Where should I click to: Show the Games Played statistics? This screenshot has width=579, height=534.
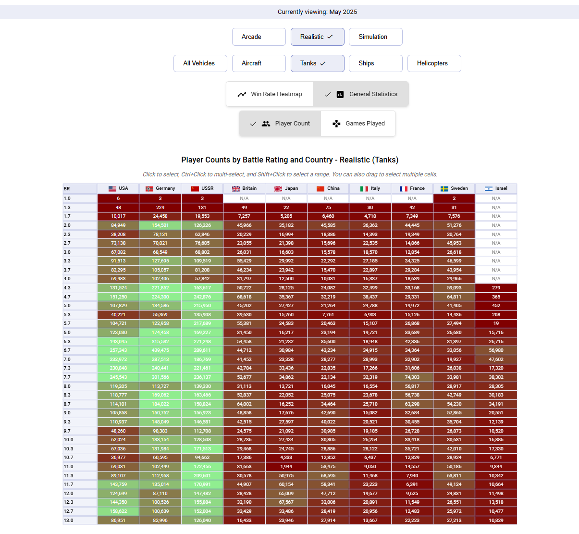point(358,124)
